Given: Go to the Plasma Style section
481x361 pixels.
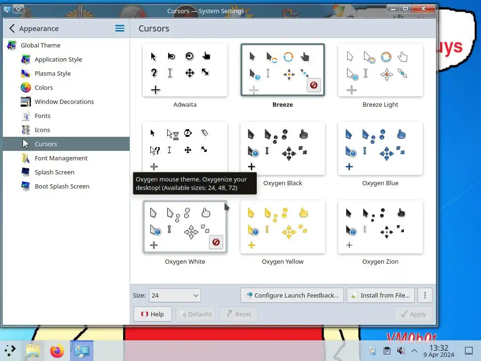Looking at the screenshot, I should coord(66,73).
